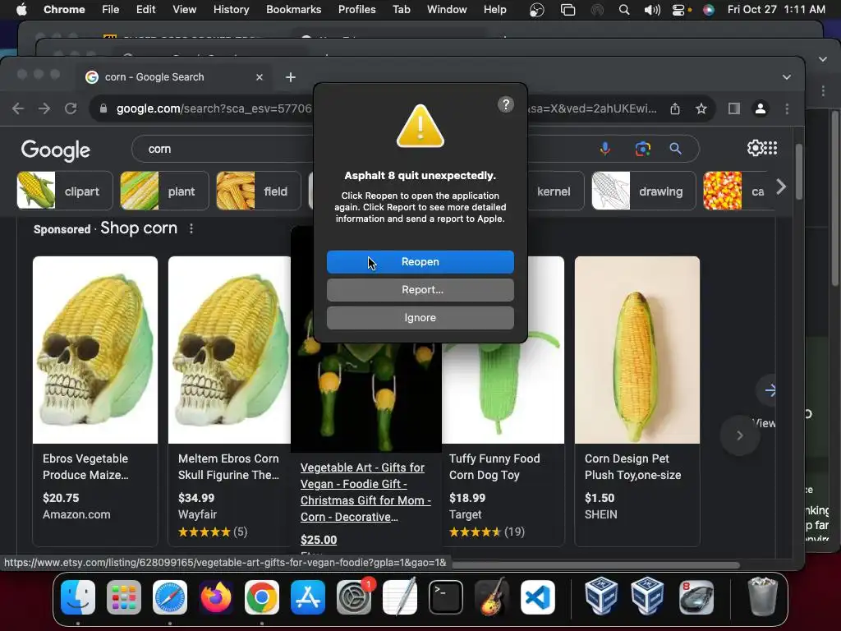This screenshot has width=841, height=631.
Task: Open App Store from the Dock
Action: click(308, 596)
